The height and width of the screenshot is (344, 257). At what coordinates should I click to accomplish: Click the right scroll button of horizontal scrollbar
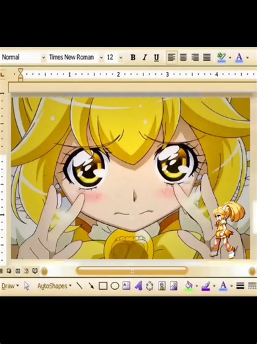click(x=252, y=271)
